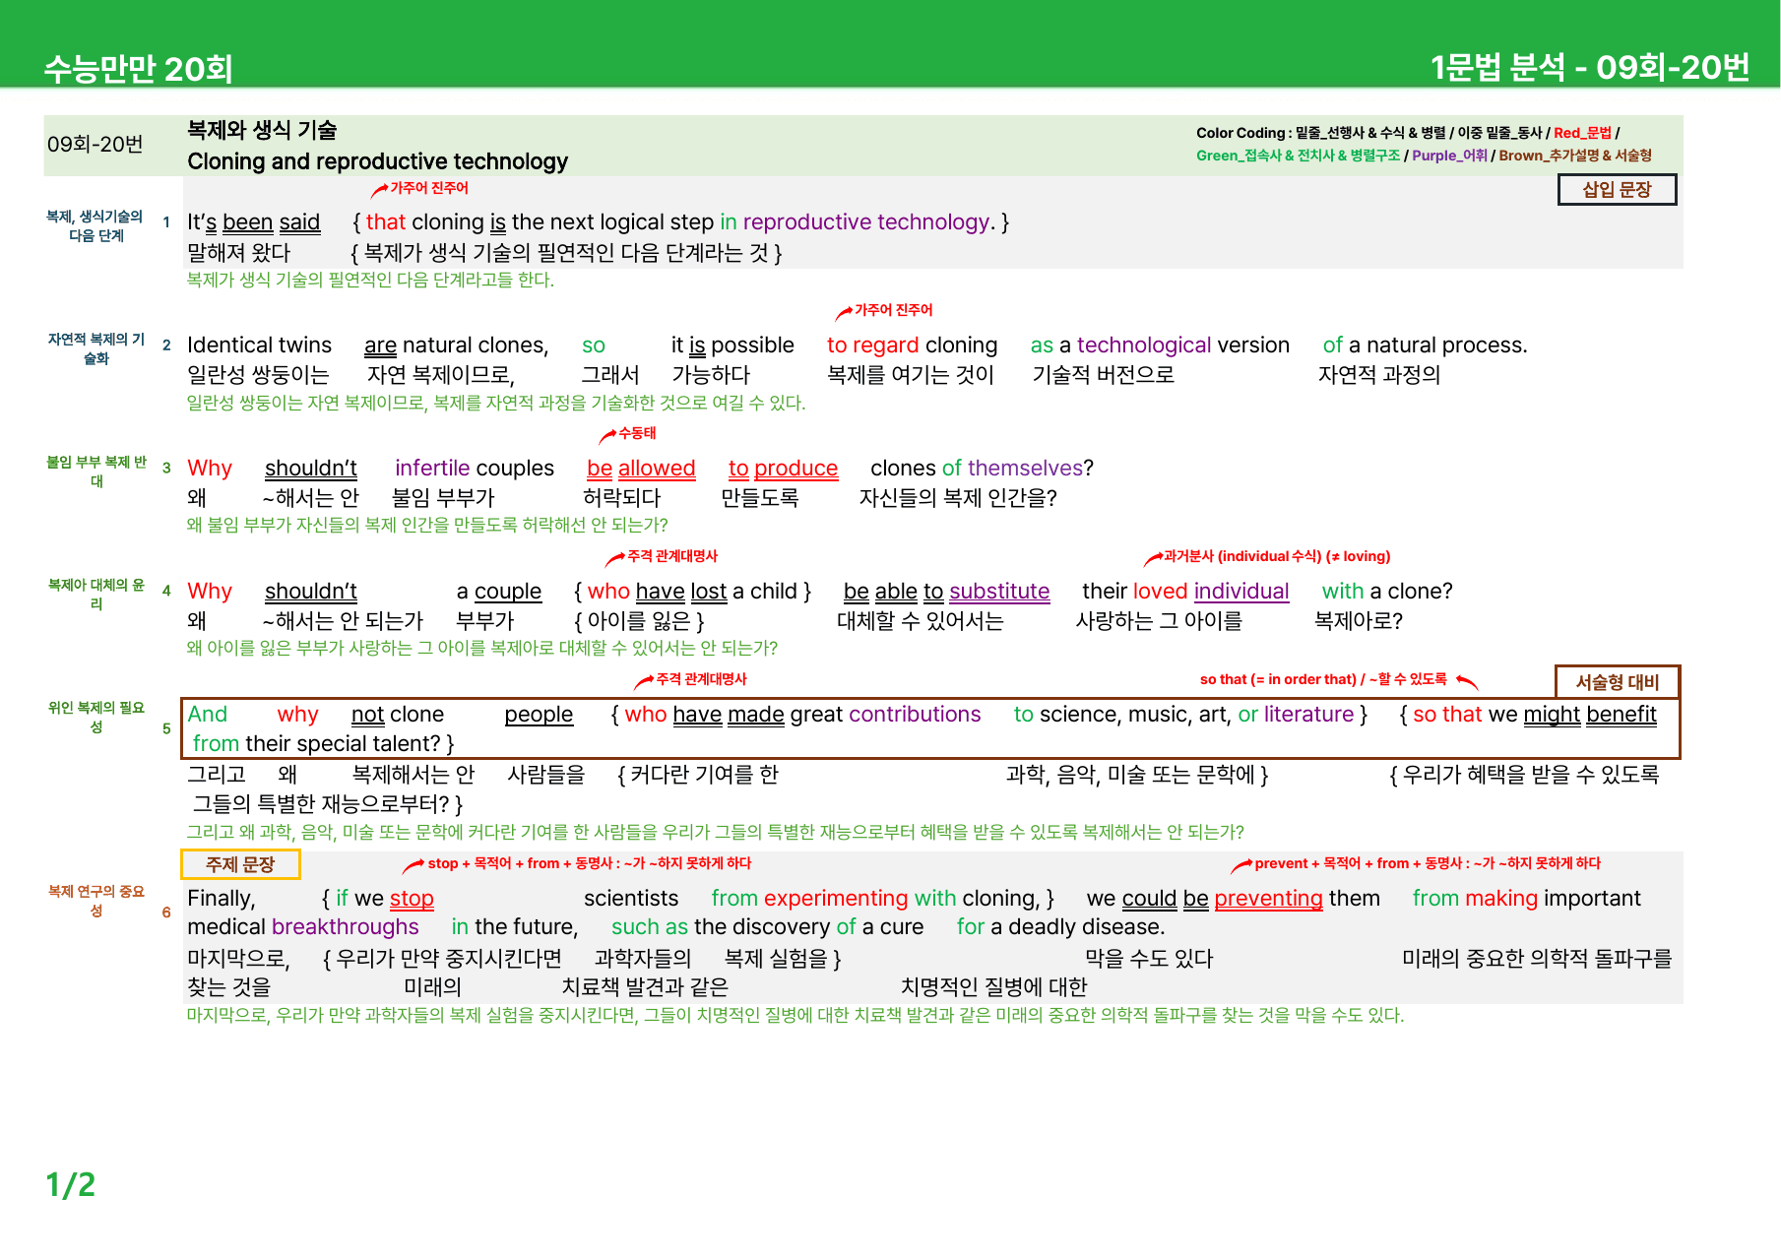Screen dimensions: 1781x1259
Task: Click the phrase 'reproductive technology.' in sentence 1
Action: pos(869,222)
